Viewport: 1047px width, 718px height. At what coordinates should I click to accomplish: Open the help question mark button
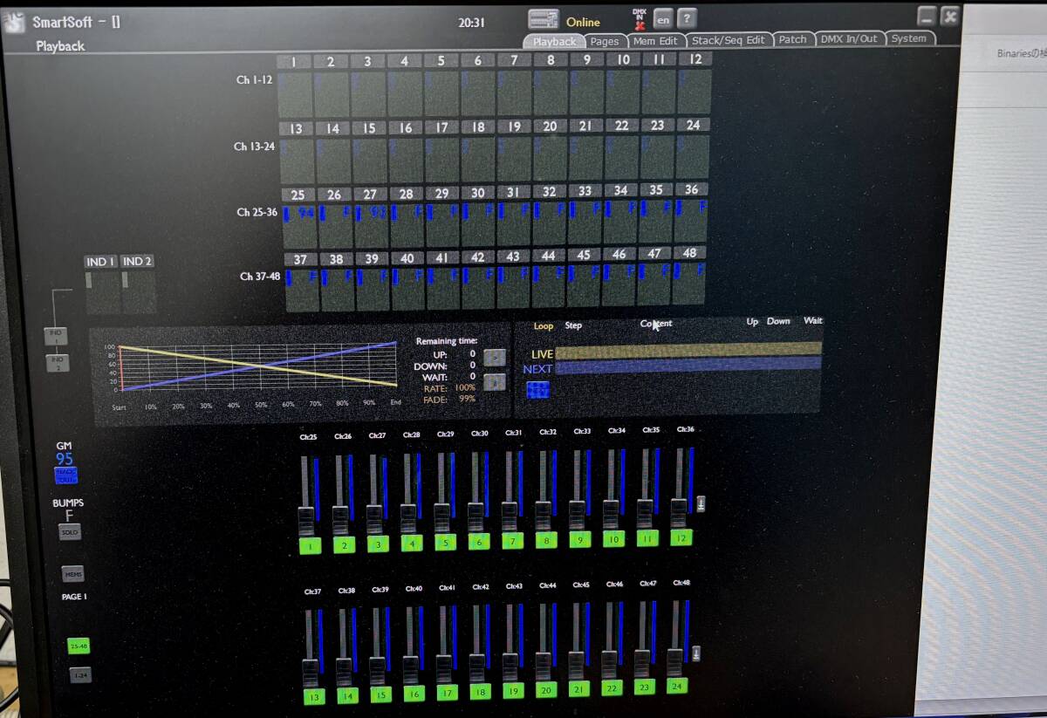tap(688, 19)
